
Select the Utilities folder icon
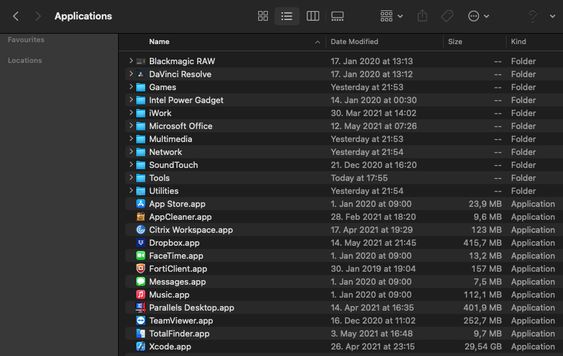(141, 191)
